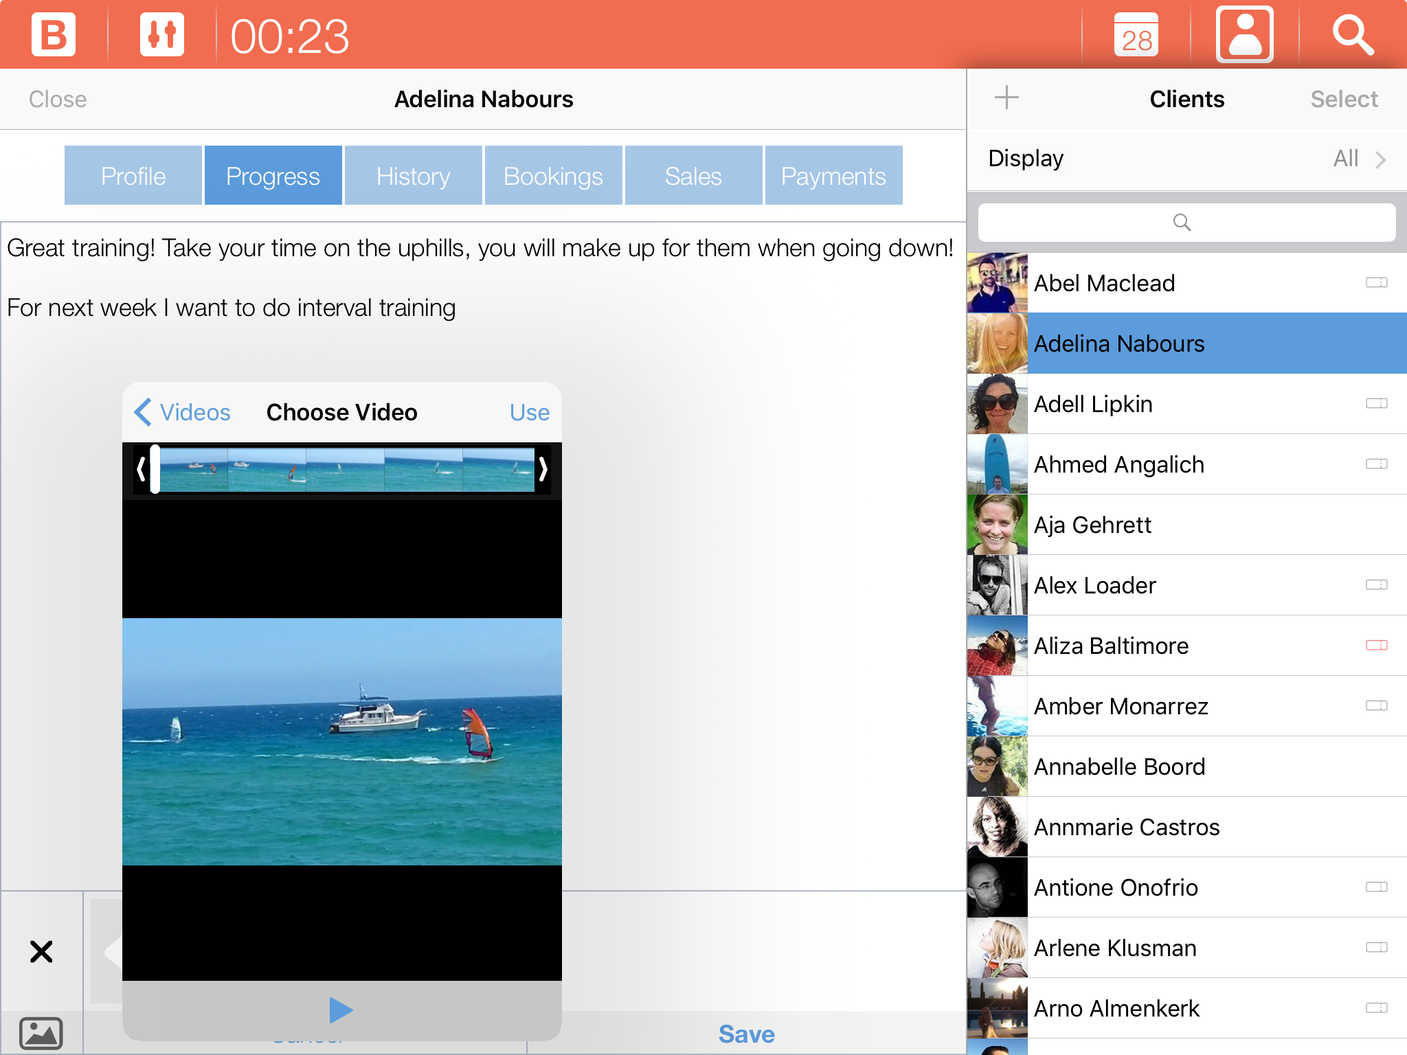Click the client search field

tap(1186, 223)
